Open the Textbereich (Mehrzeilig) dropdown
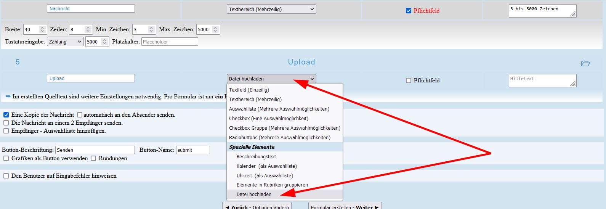Screen dimensions: 606x209 [x=271, y=9]
